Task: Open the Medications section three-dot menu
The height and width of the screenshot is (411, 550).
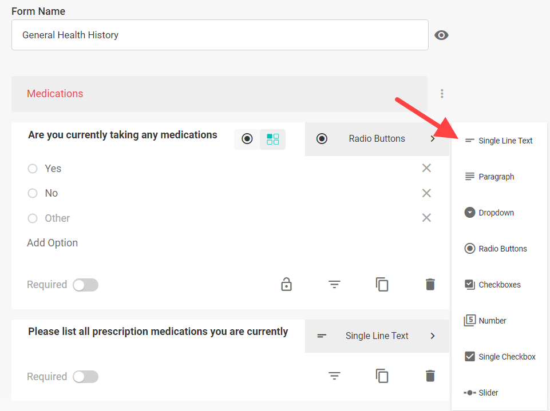Action: point(442,94)
